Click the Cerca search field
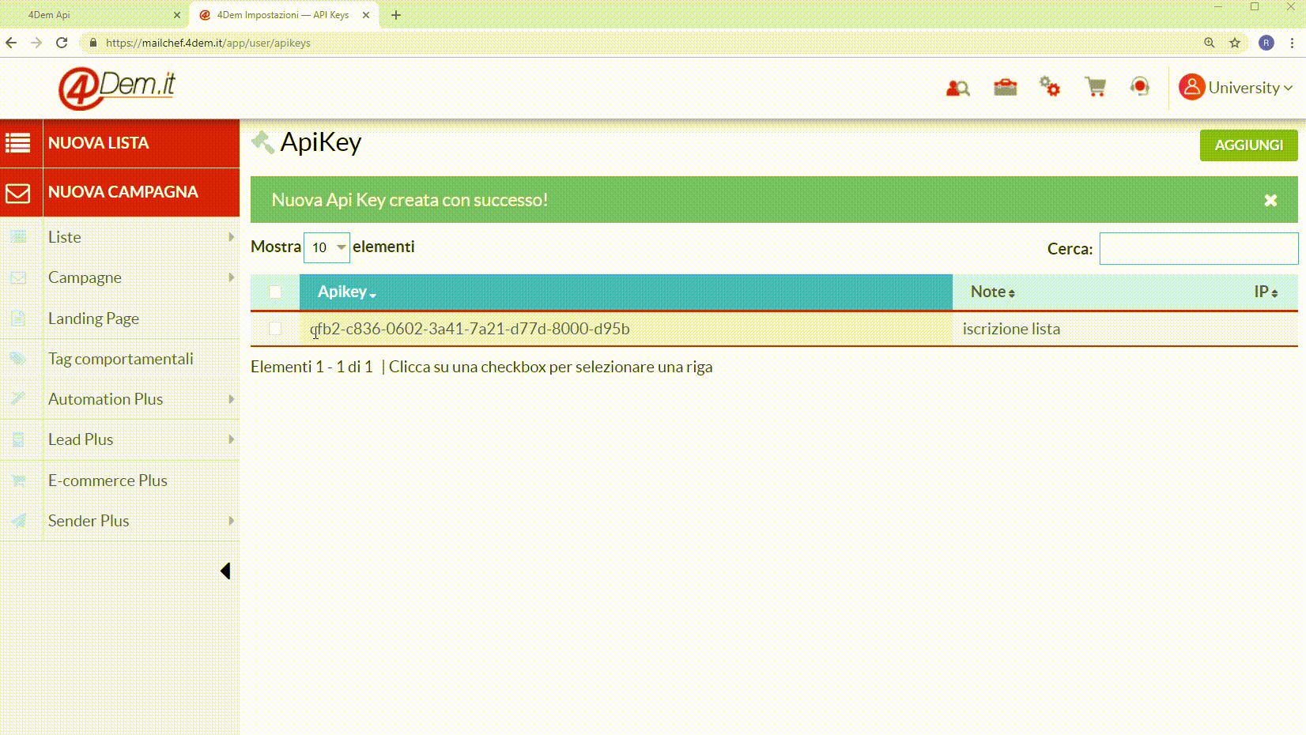1306x735 pixels. point(1198,248)
